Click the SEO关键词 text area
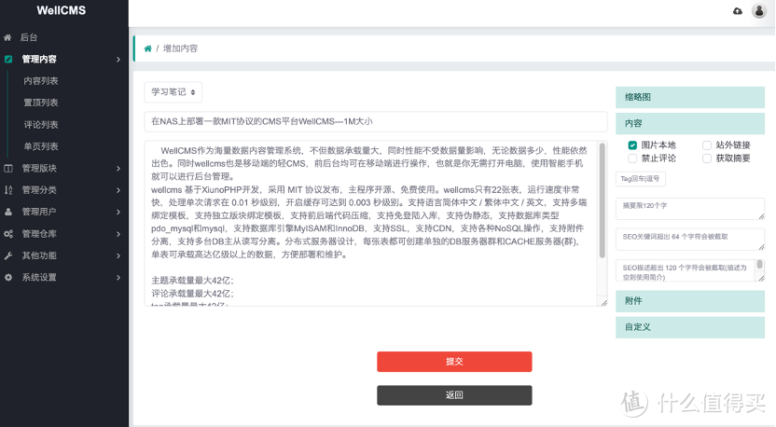 click(x=690, y=240)
